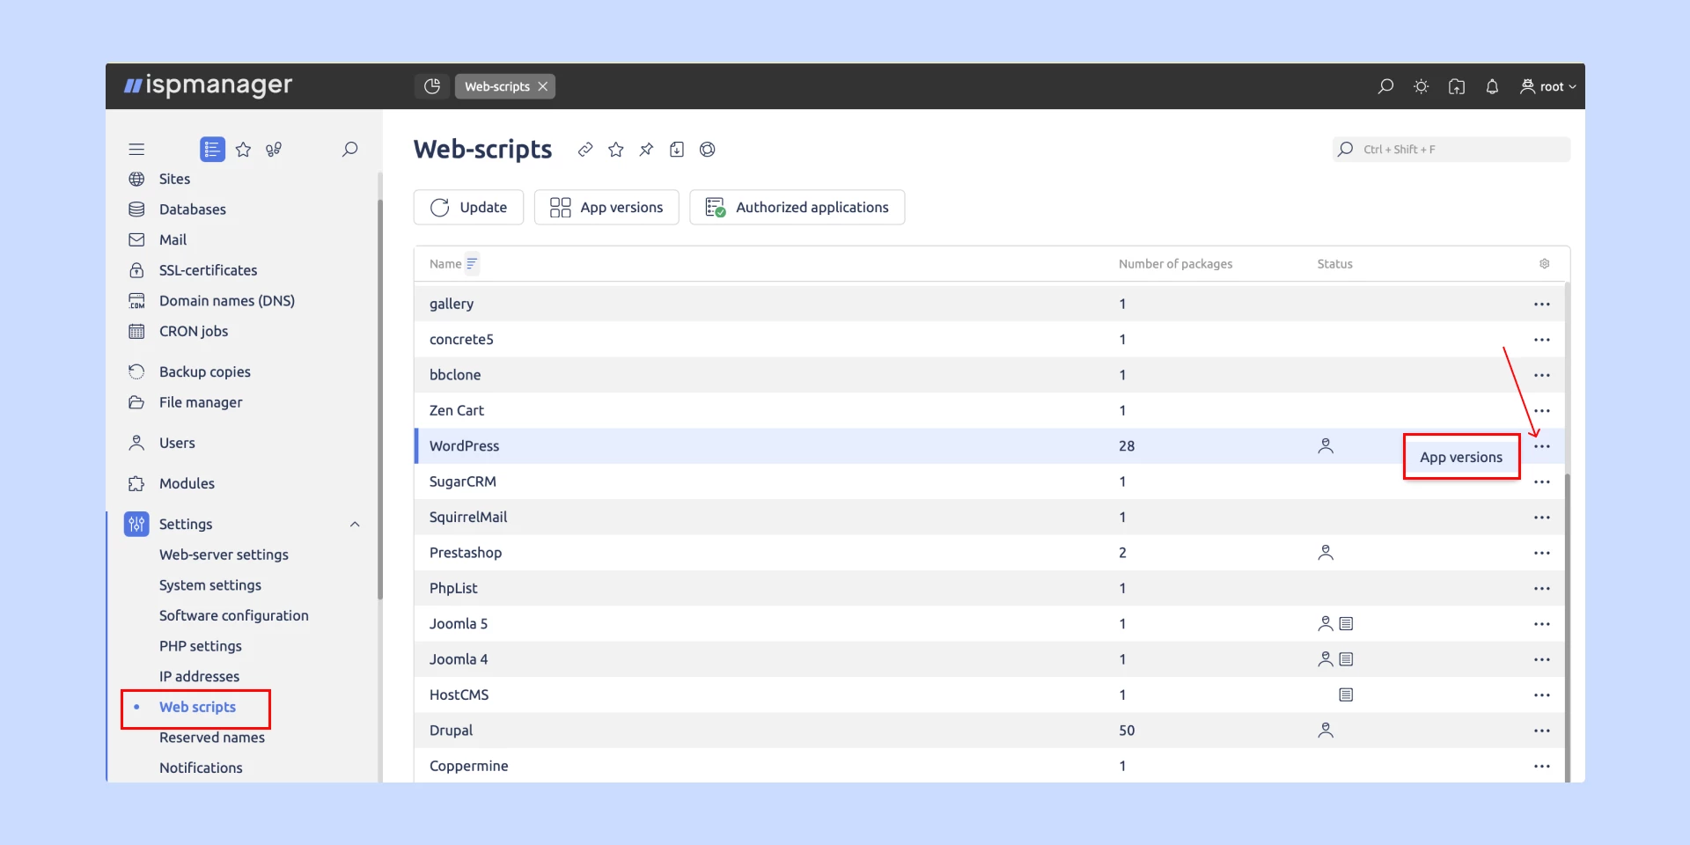The width and height of the screenshot is (1690, 845).
Task: Show sidebar favorites star icon
Action: [x=244, y=150]
